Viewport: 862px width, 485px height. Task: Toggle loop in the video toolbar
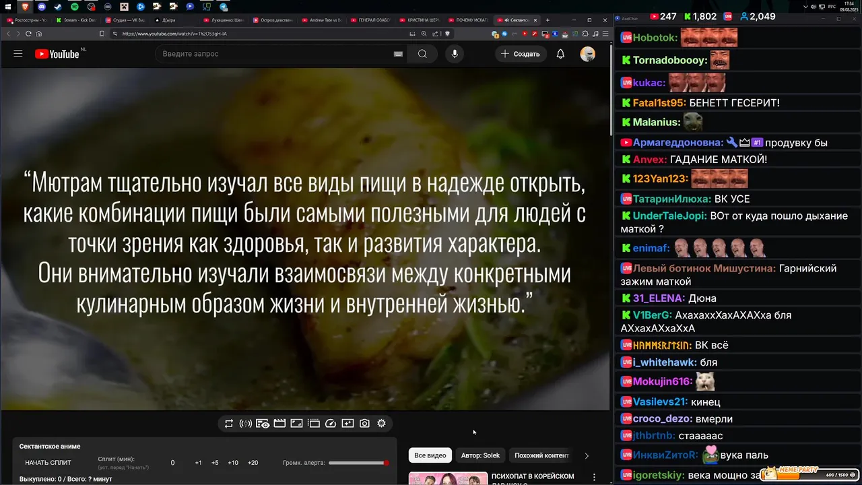pos(229,424)
